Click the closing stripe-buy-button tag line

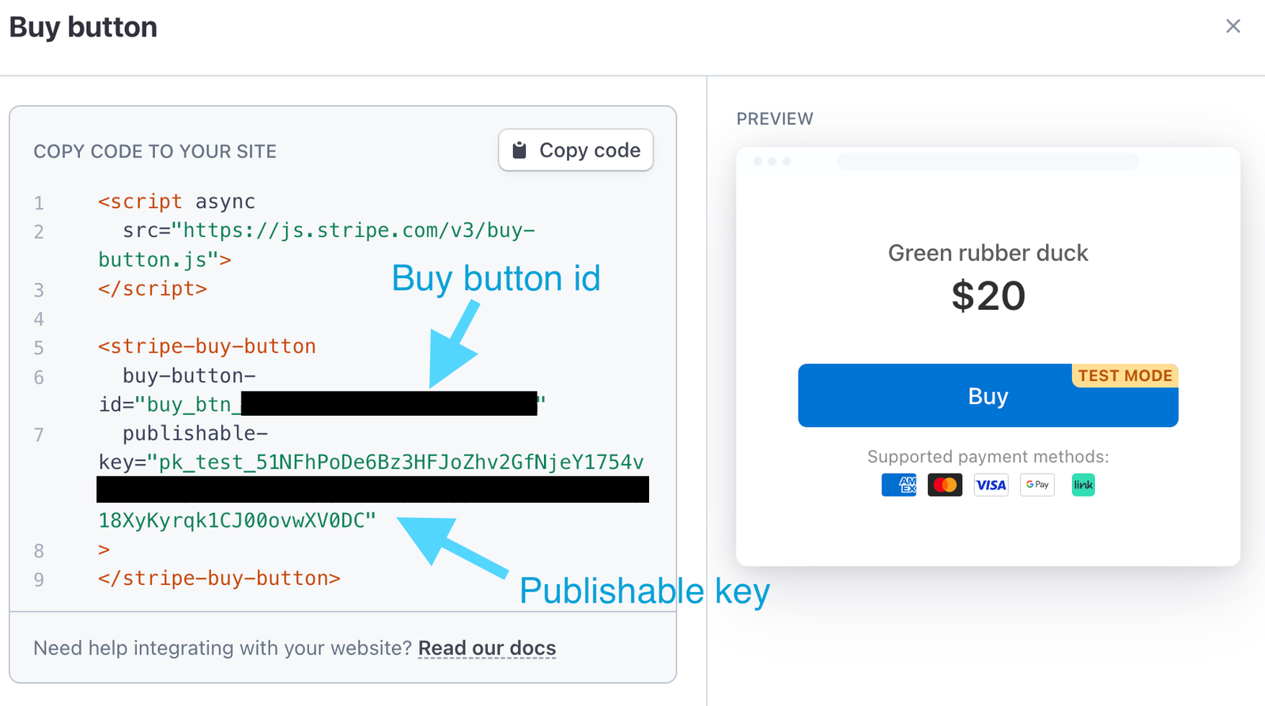coord(219,579)
